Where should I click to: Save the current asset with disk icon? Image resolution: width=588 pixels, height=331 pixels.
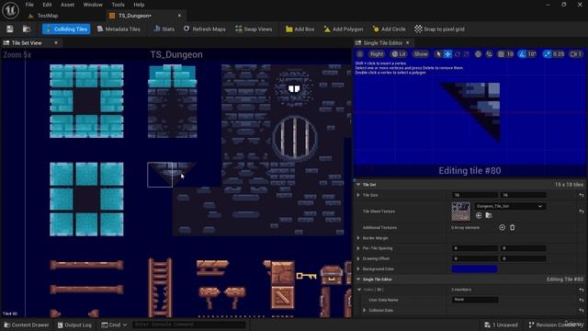(x=10, y=29)
